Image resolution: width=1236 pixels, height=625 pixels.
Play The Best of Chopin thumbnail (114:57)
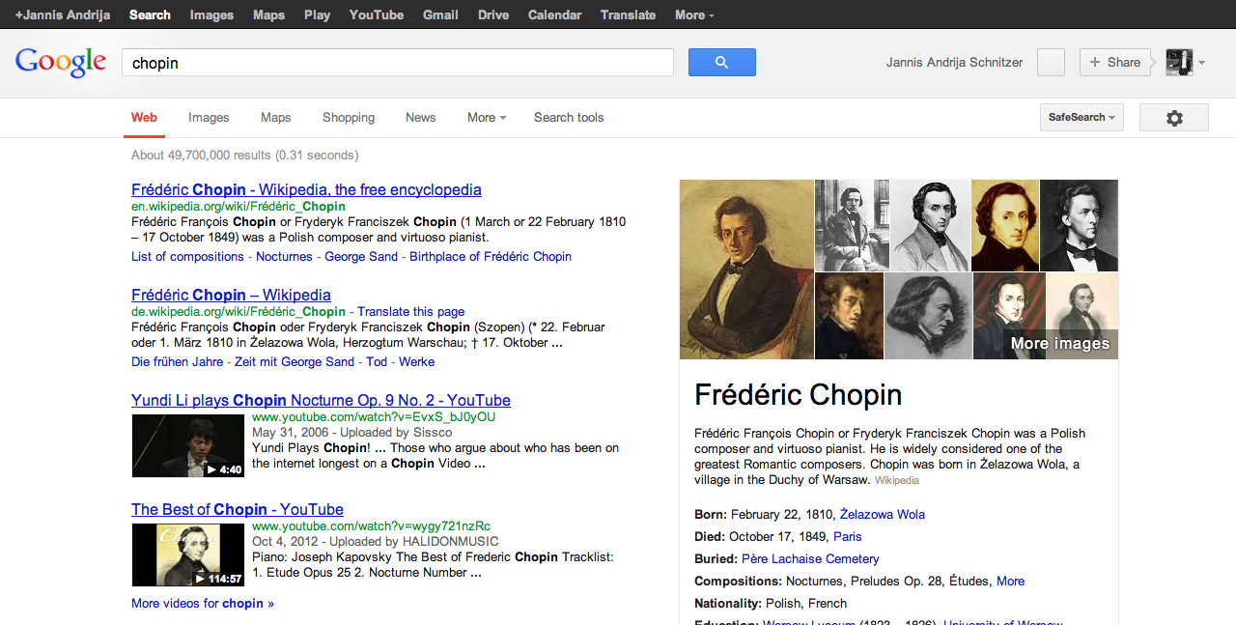(188, 554)
